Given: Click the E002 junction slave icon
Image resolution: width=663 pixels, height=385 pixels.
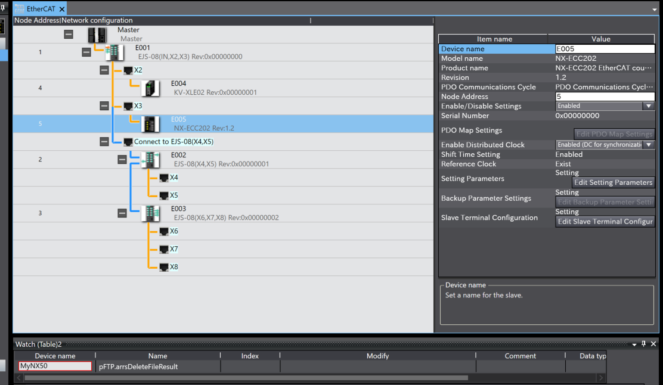Looking at the screenshot, I should tap(150, 160).
